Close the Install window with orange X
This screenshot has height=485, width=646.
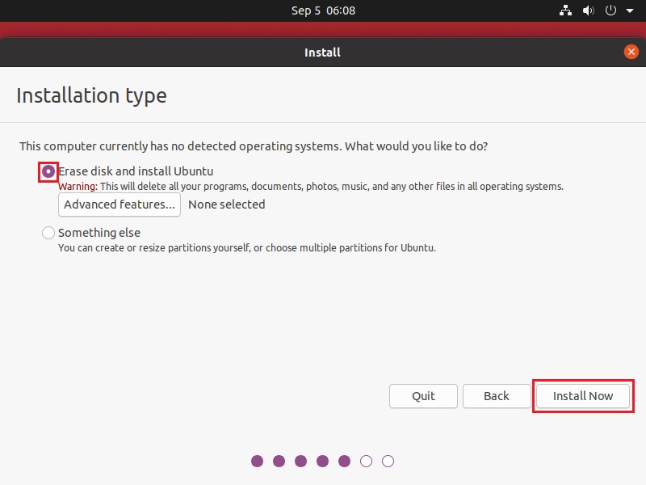[631, 52]
